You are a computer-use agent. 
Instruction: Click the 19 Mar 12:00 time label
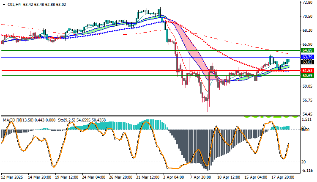pyautogui.click(x=66, y=177)
